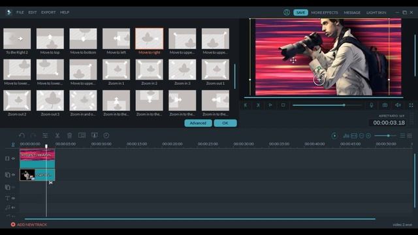Open the speed clock icon
The image size is (418, 235).
106,135
